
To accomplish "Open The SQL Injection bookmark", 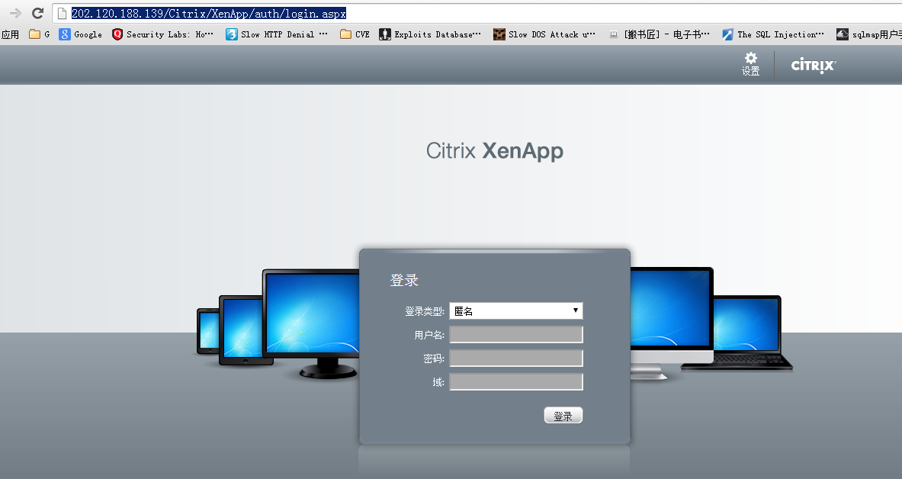I will click(x=773, y=34).
